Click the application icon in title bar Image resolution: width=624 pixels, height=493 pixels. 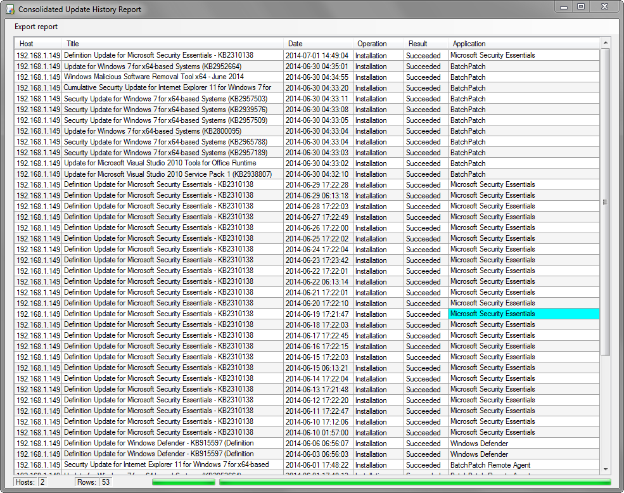11,9
